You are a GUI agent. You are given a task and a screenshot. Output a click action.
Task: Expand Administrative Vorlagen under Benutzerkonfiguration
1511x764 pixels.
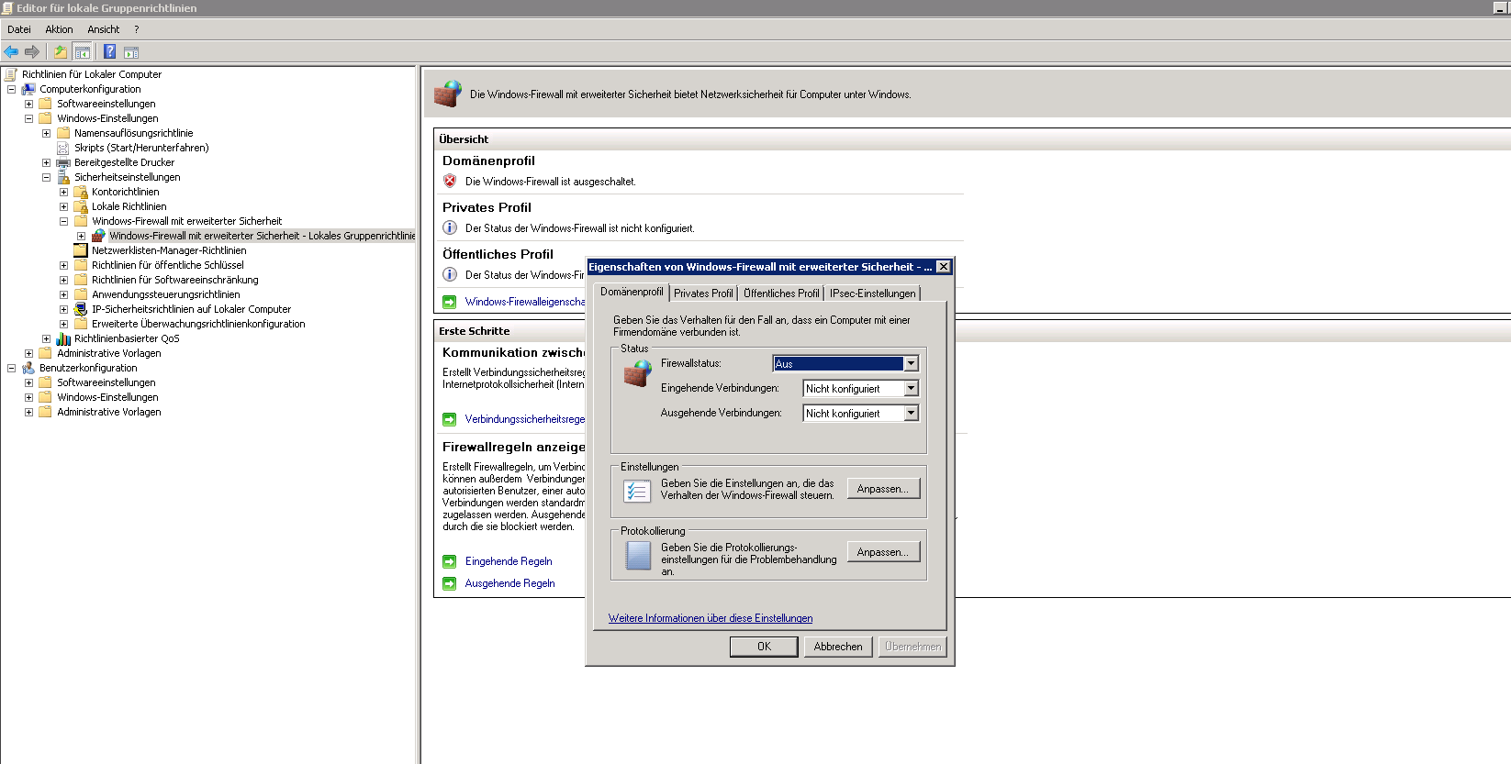pyautogui.click(x=28, y=412)
